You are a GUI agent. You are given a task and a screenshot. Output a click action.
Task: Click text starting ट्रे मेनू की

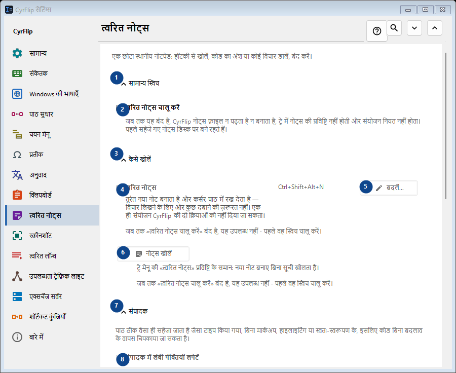(227, 268)
